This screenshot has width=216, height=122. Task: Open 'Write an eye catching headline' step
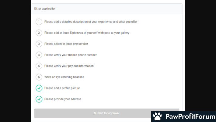[64, 77]
